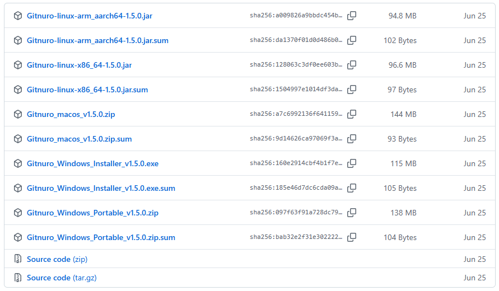
Task: Copy SHA256 of Gitnuro-linux-x86_64-1.5.0.jar
Action: pyautogui.click(x=352, y=65)
